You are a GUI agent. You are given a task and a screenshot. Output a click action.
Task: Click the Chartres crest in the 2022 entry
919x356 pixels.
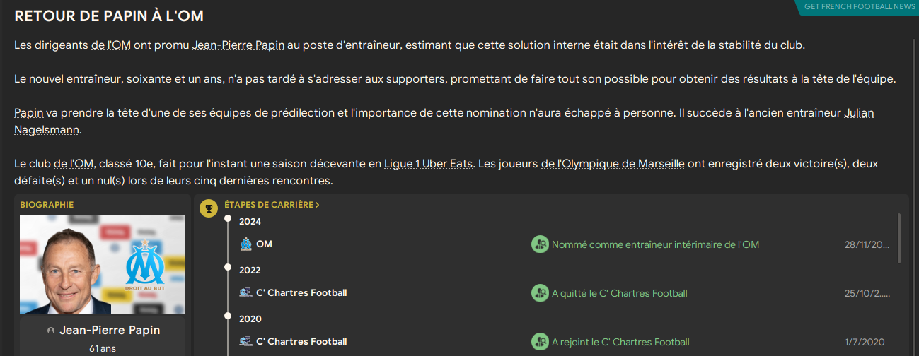click(x=246, y=293)
